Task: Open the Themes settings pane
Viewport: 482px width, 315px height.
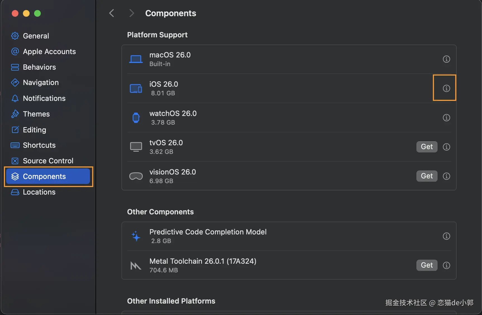Action: click(x=36, y=114)
